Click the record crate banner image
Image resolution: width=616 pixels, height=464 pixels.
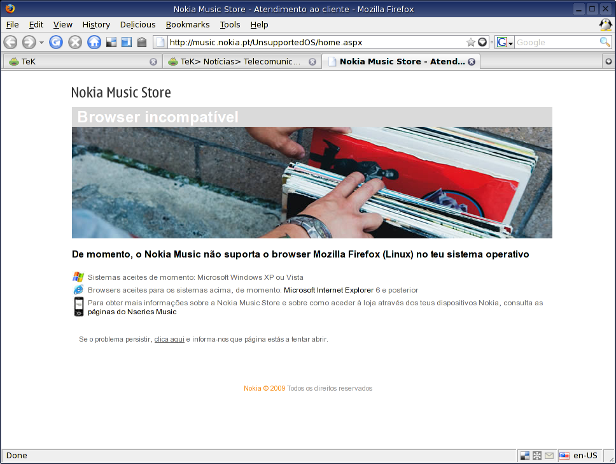coord(312,182)
